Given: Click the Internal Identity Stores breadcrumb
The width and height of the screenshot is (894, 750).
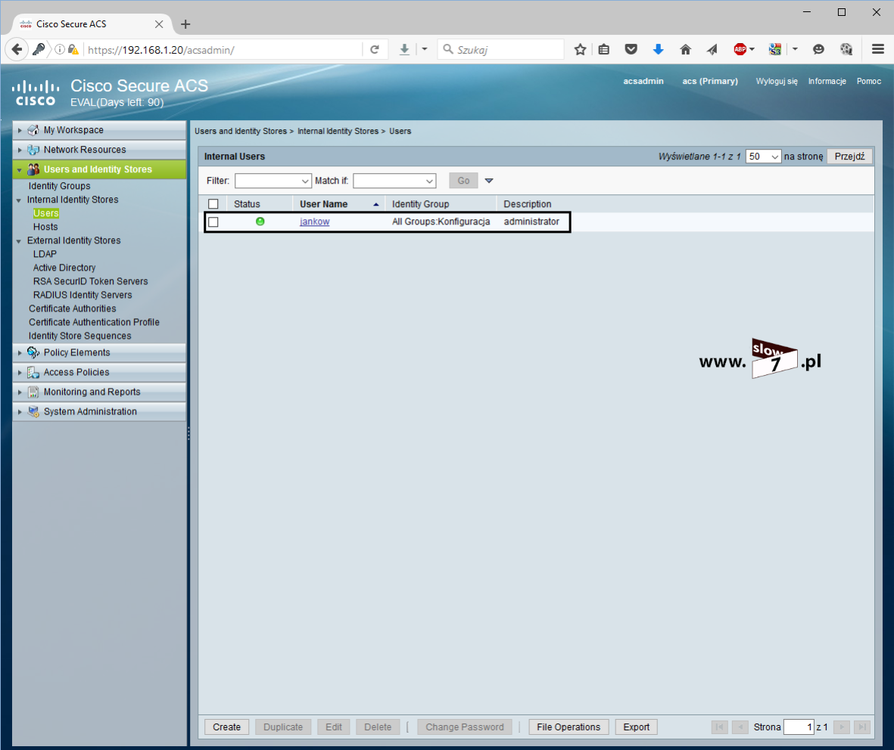Looking at the screenshot, I should (338, 131).
